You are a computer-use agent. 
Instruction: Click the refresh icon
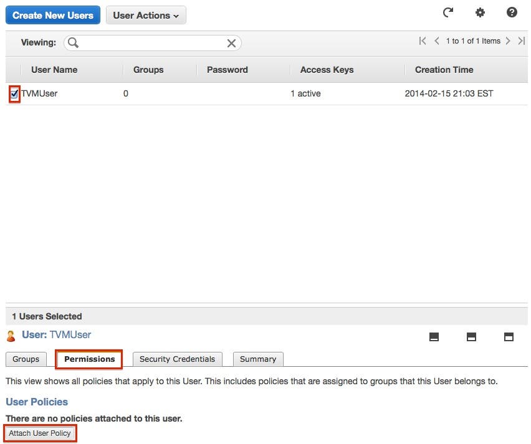pyautogui.click(x=447, y=13)
